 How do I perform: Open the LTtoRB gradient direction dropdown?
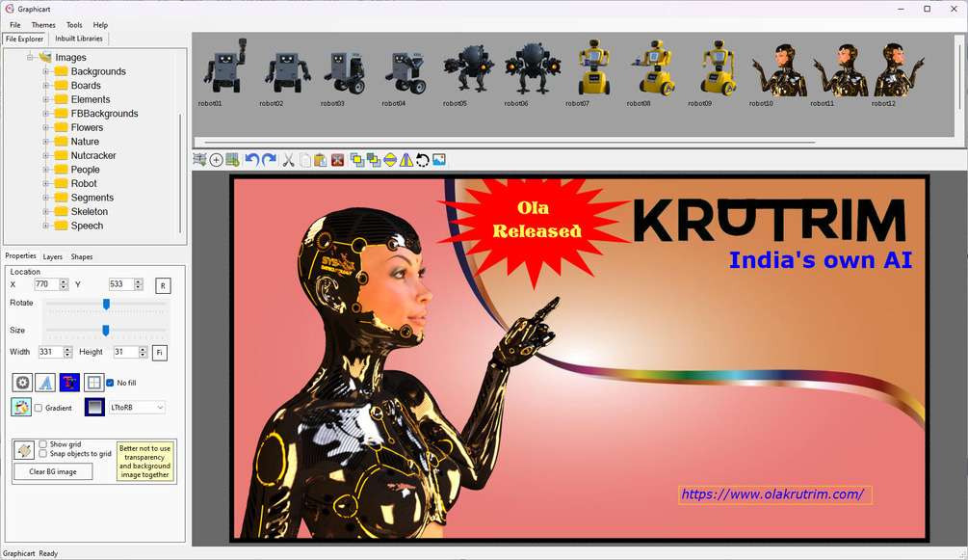click(x=137, y=408)
